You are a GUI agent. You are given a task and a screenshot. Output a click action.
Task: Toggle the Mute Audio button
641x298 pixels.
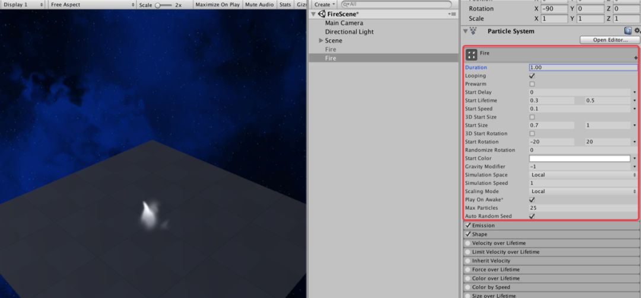[x=259, y=5]
